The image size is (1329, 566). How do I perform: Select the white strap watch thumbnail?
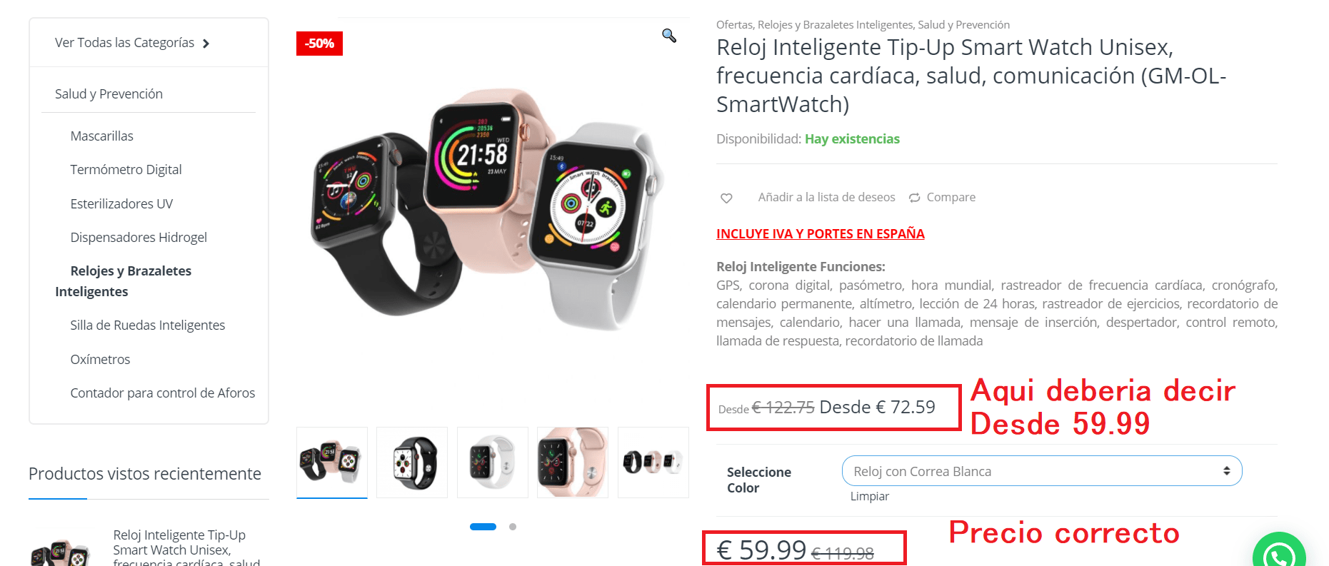pyautogui.click(x=493, y=463)
